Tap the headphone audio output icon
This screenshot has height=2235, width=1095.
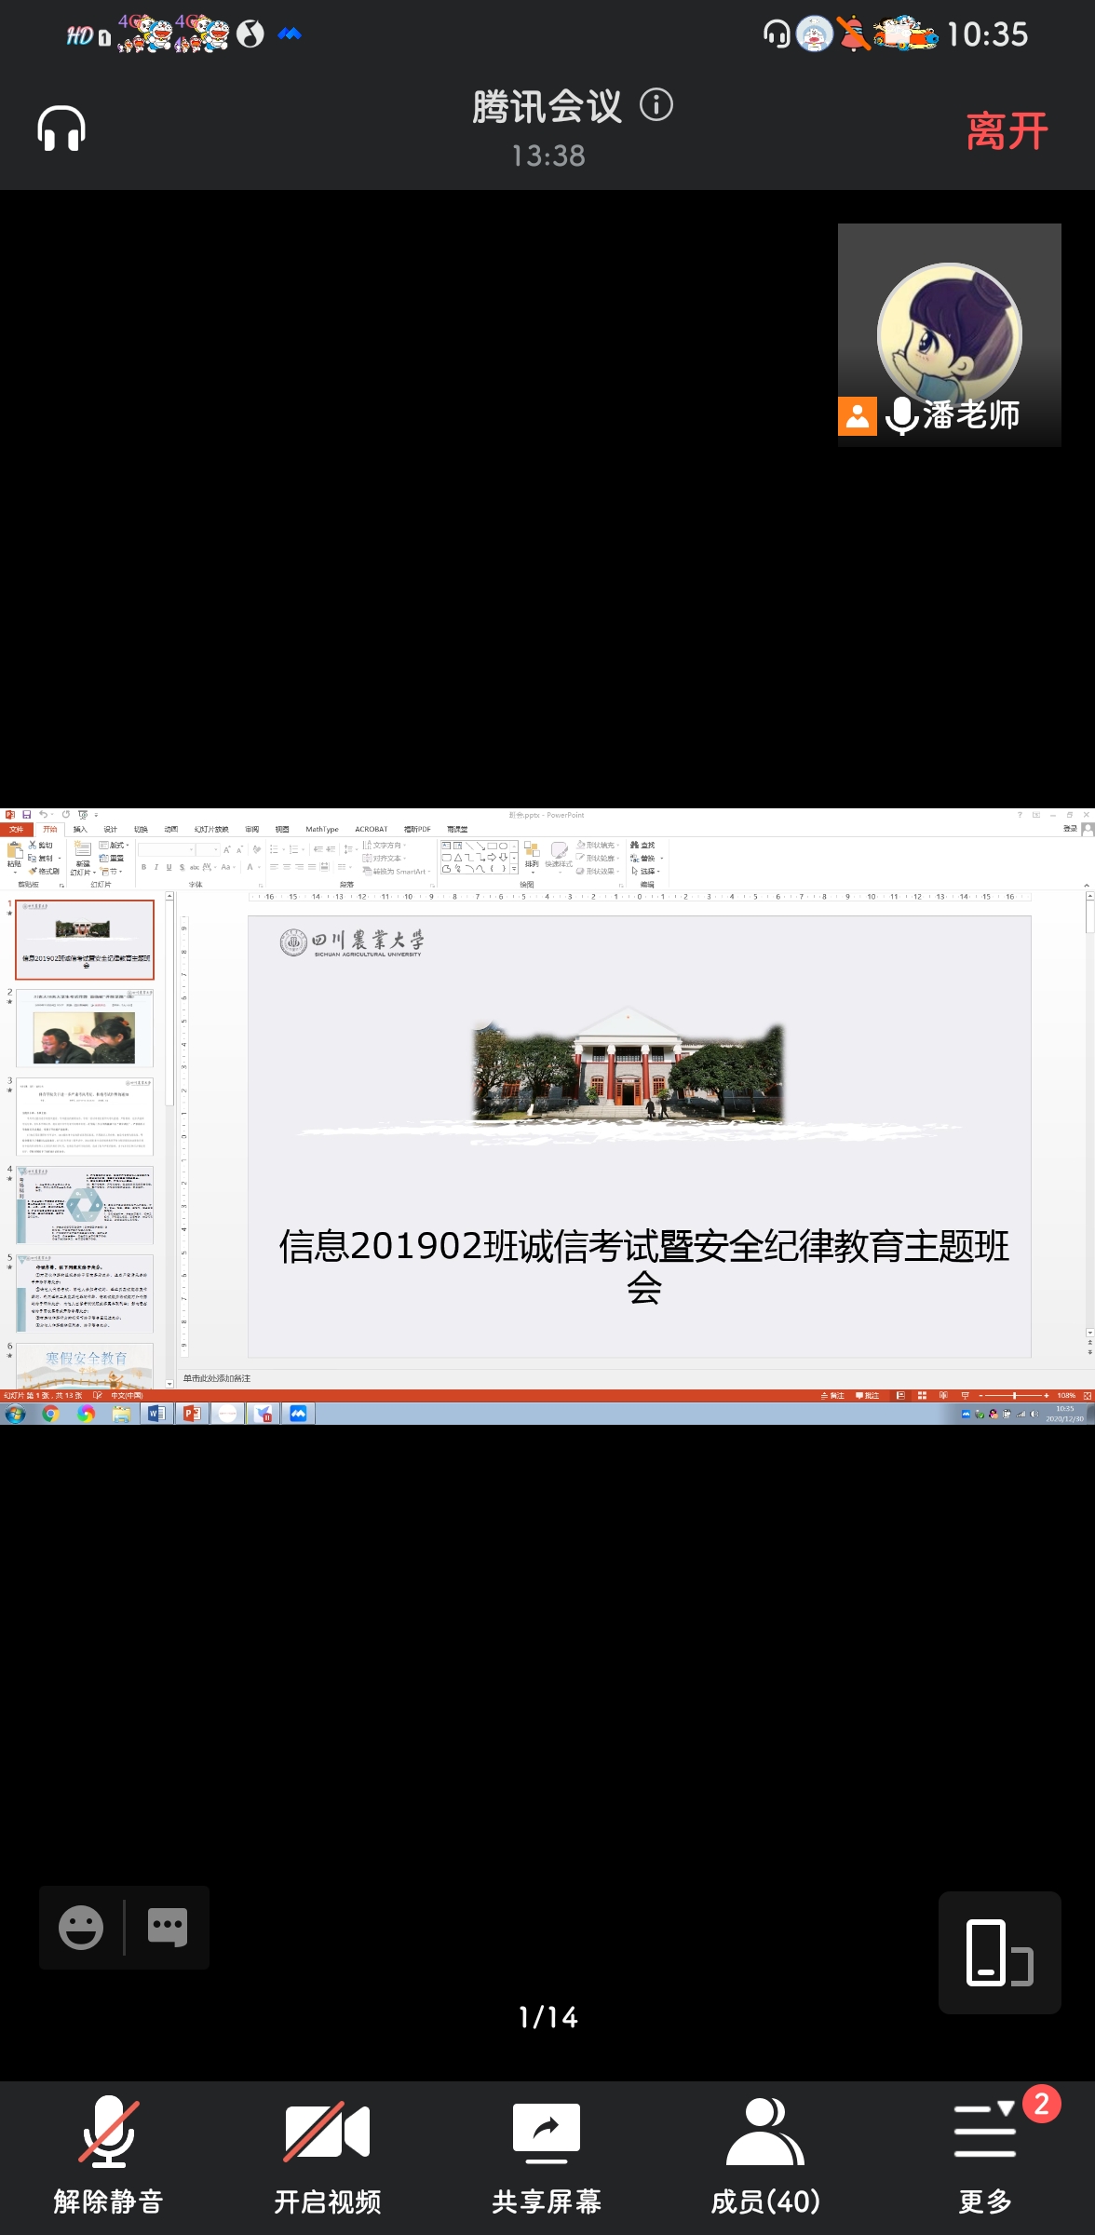[61, 129]
